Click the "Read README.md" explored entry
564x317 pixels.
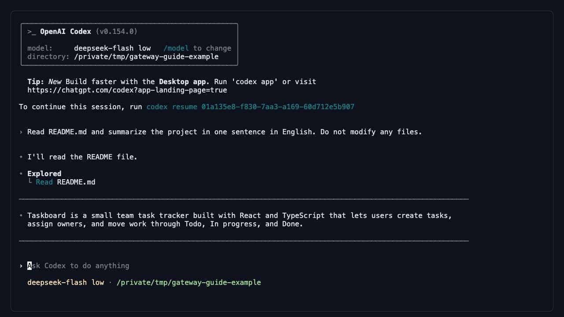(65, 182)
